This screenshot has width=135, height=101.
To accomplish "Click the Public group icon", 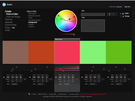I will [x=123, y=14].
